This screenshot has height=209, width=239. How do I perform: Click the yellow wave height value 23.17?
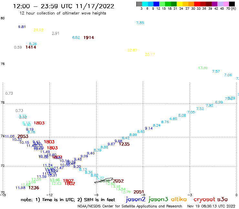(150, 54)
